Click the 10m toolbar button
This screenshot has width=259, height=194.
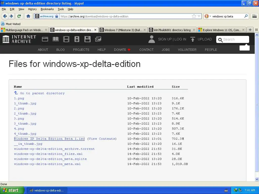tap(254, 16)
